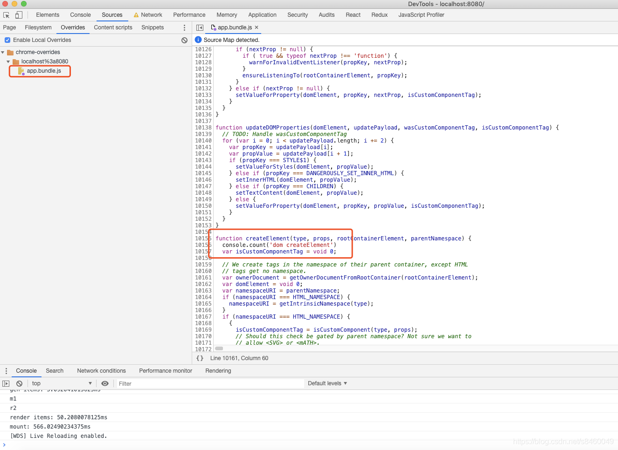Open the Redux tab
The width and height of the screenshot is (618, 450).
click(x=380, y=15)
